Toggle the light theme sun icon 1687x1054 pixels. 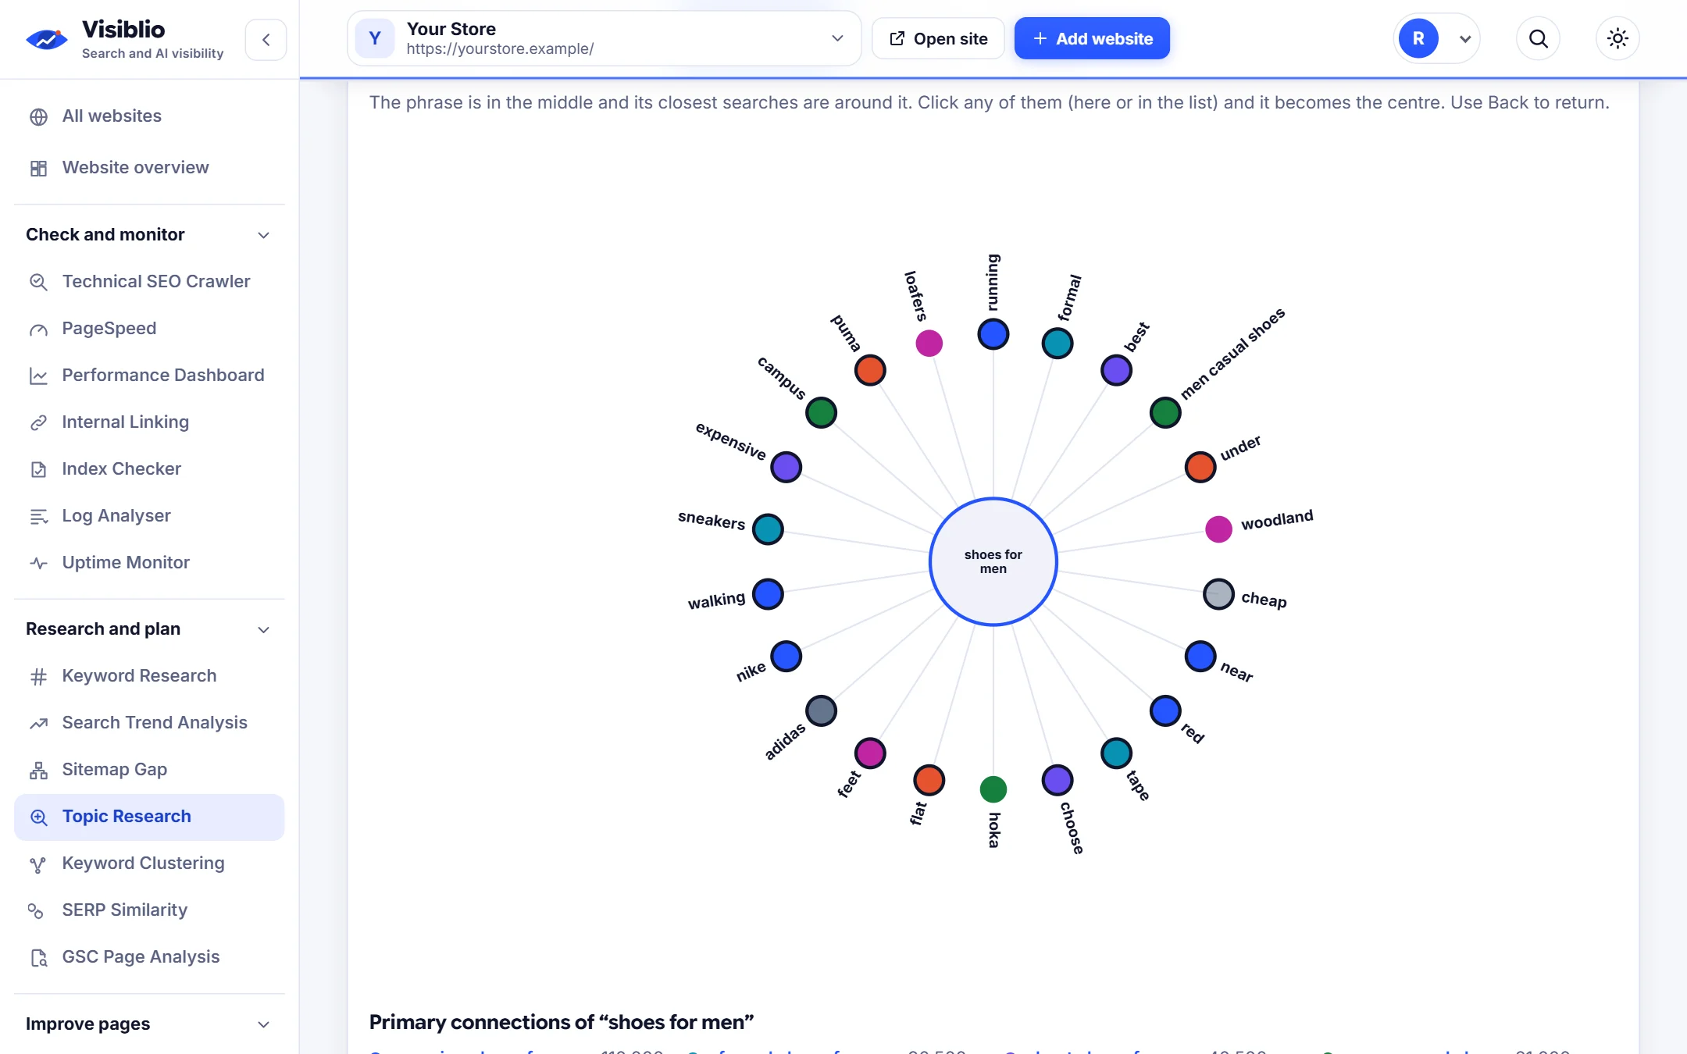[x=1617, y=38]
